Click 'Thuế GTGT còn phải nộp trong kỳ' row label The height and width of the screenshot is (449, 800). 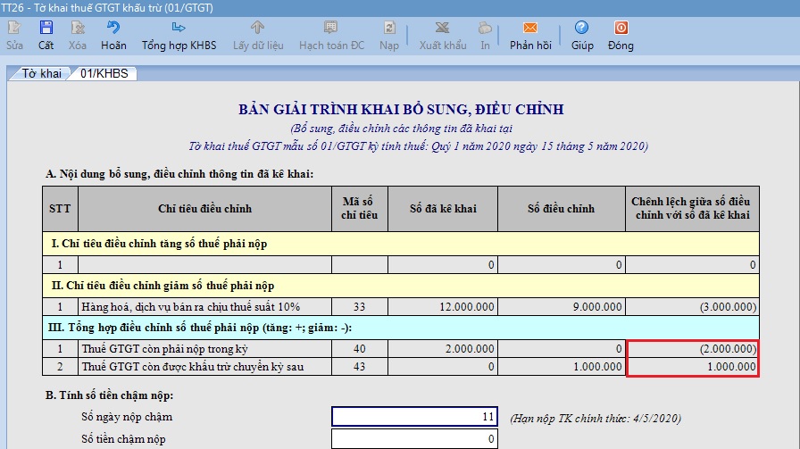(x=165, y=348)
